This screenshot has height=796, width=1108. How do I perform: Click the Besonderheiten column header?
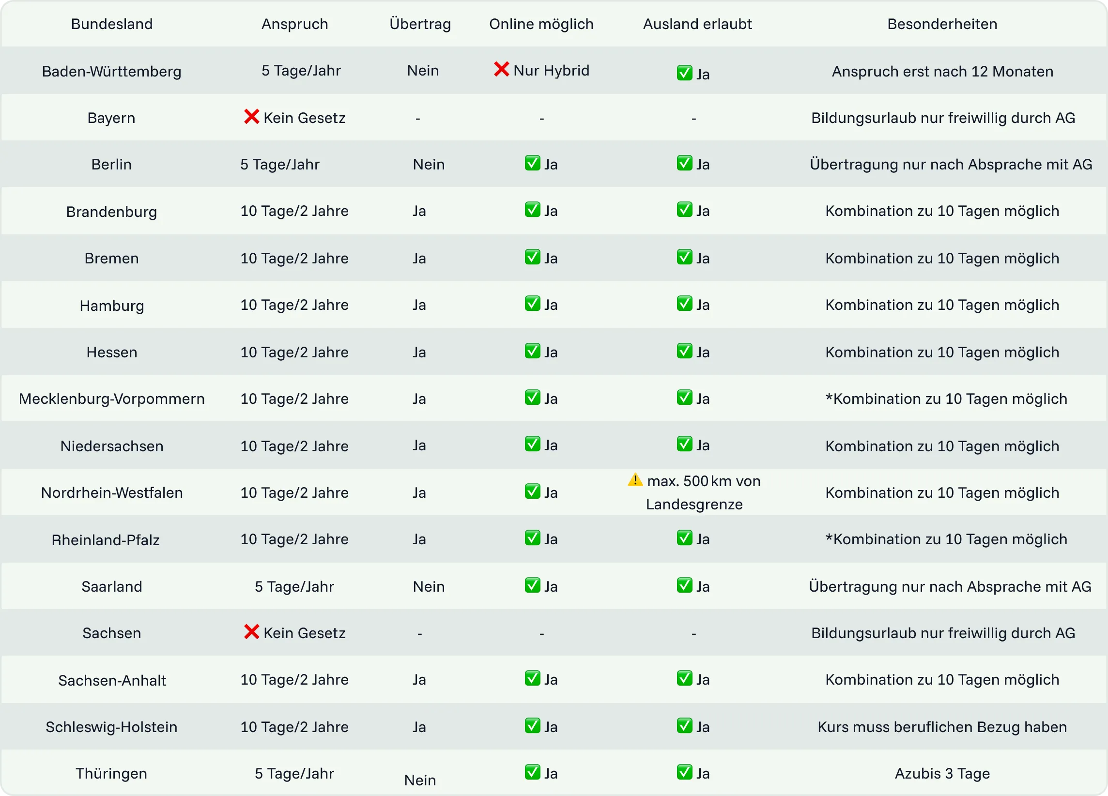click(x=942, y=24)
